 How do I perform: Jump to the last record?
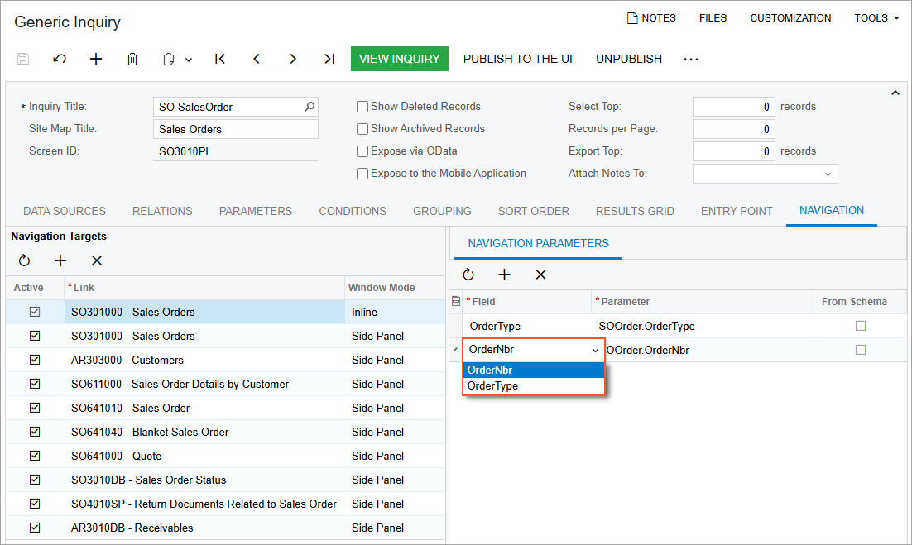329,59
